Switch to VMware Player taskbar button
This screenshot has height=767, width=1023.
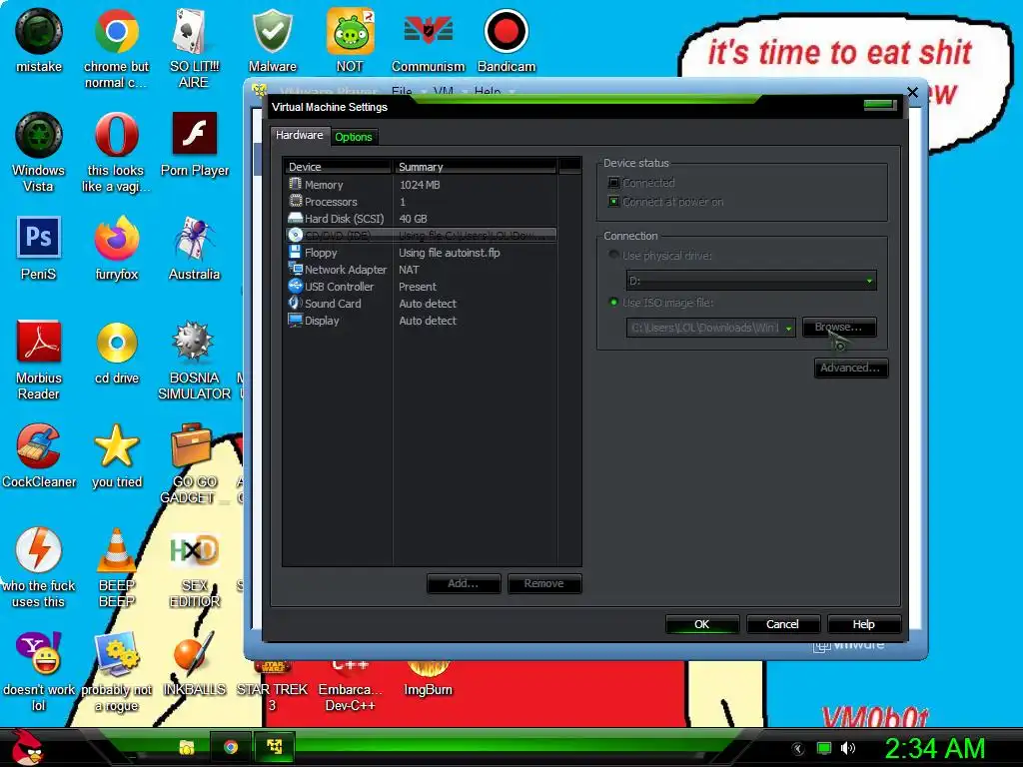point(275,747)
